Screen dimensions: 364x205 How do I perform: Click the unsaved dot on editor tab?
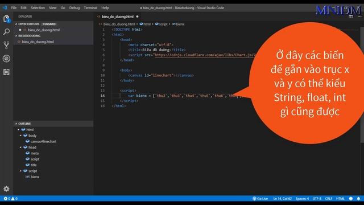[137, 17]
